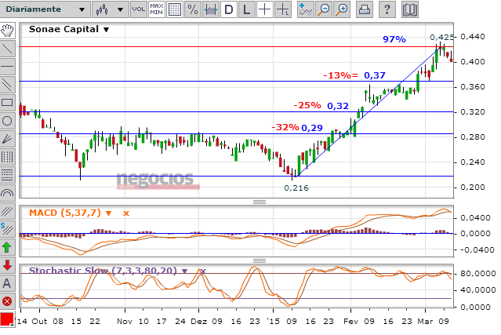Click the -32% annotation label
The width and height of the screenshot is (501, 335).
point(285,127)
